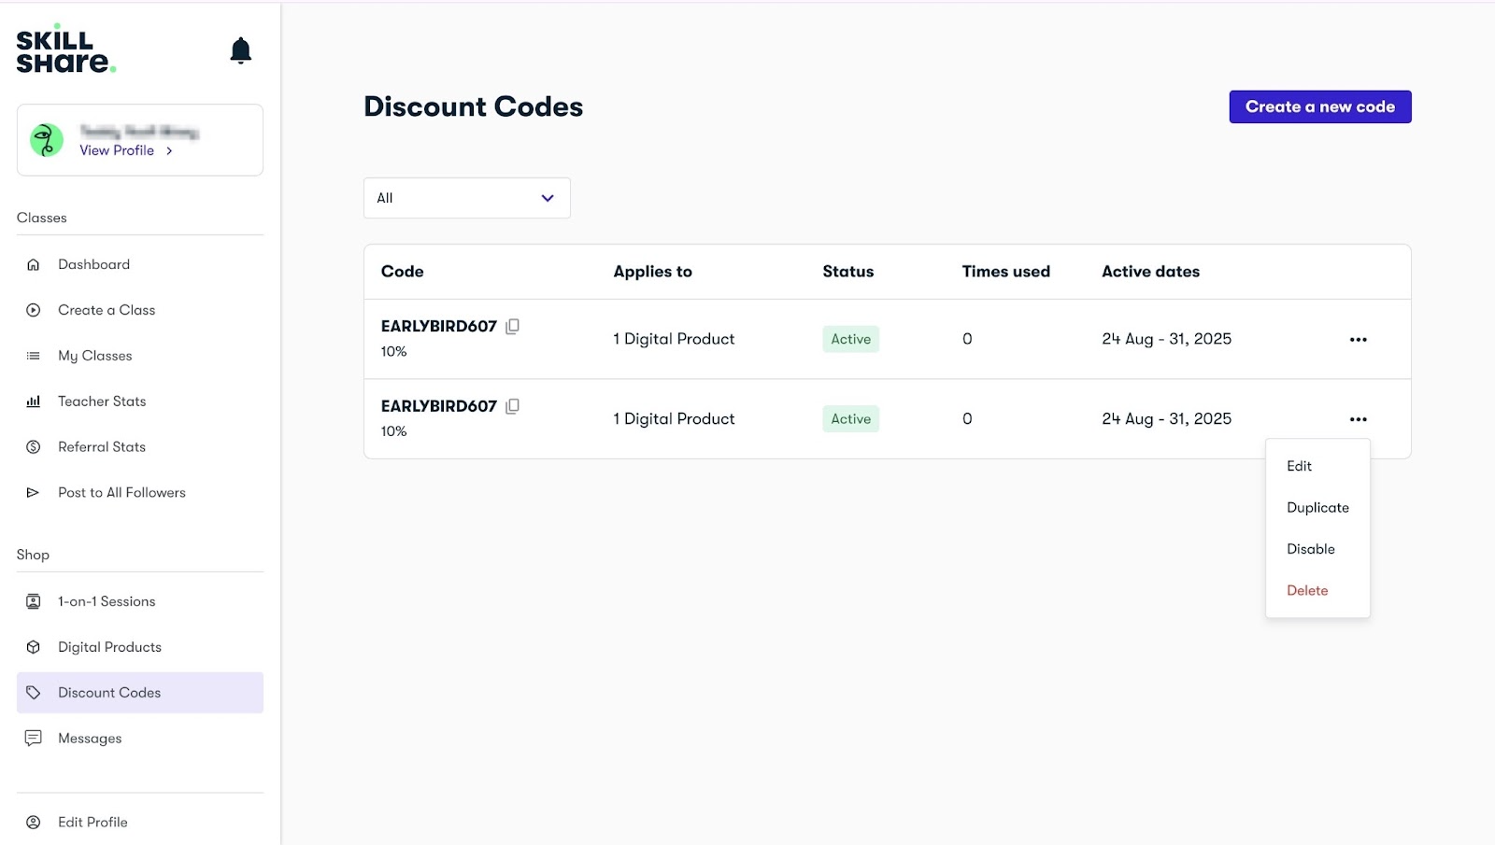Click the first row's 1 Digital Product
1495x845 pixels.
[x=674, y=339]
